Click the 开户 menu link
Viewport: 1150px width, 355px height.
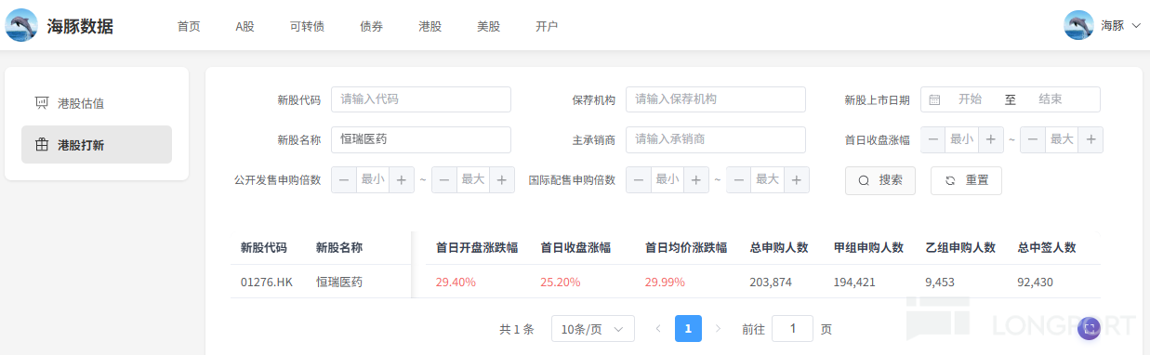coord(547,26)
